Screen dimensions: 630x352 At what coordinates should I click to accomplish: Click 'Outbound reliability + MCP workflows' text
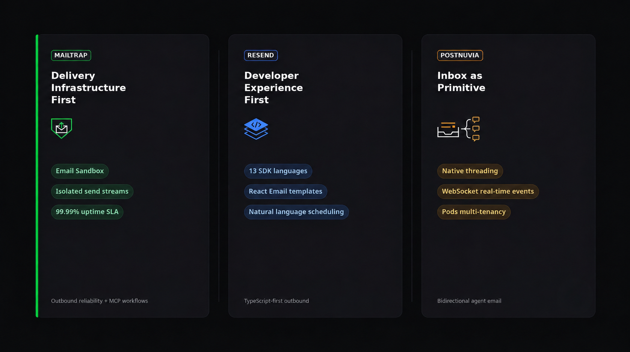pos(100,301)
